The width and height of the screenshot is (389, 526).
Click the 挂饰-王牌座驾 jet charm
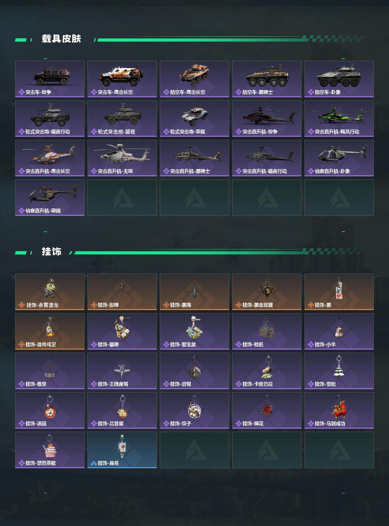tap(122, 371)
